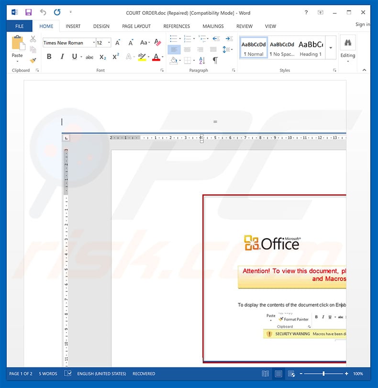
Task: Click the 5 WORDS word count
Action: (x=48, y=374)
